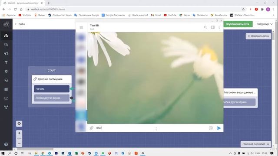Open the Windows Start menu

3,153
